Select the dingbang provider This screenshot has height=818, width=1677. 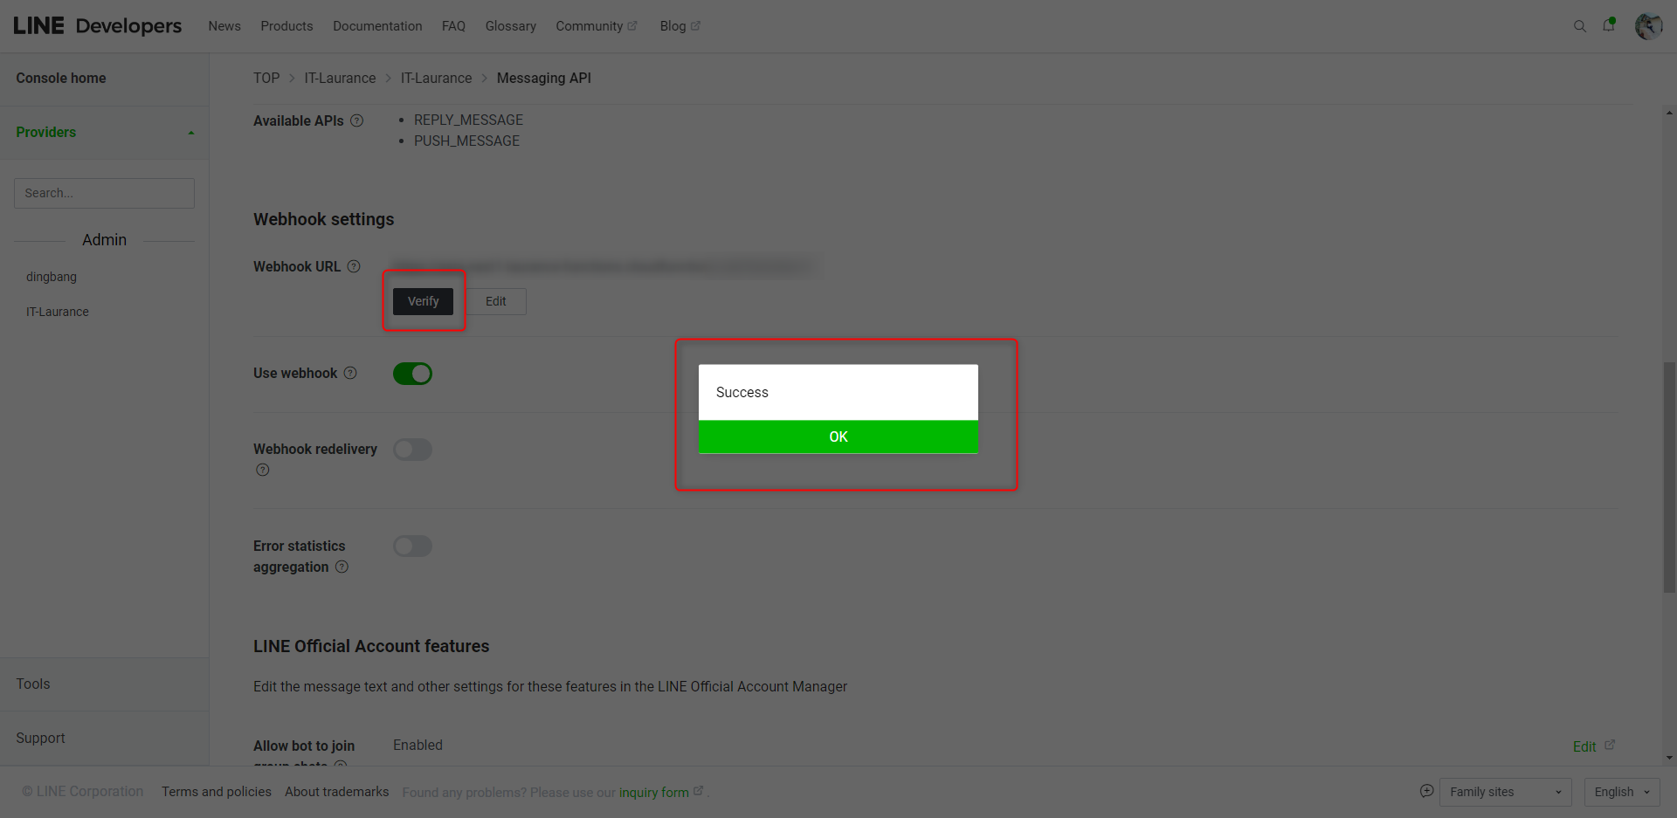tap(52, 277)
